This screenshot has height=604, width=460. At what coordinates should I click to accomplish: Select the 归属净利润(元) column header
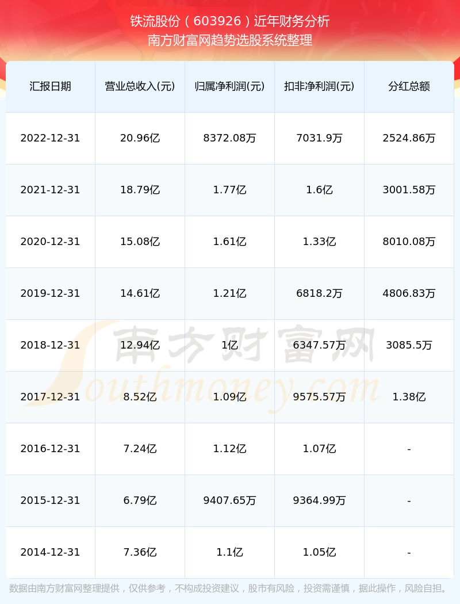[230, 86]
